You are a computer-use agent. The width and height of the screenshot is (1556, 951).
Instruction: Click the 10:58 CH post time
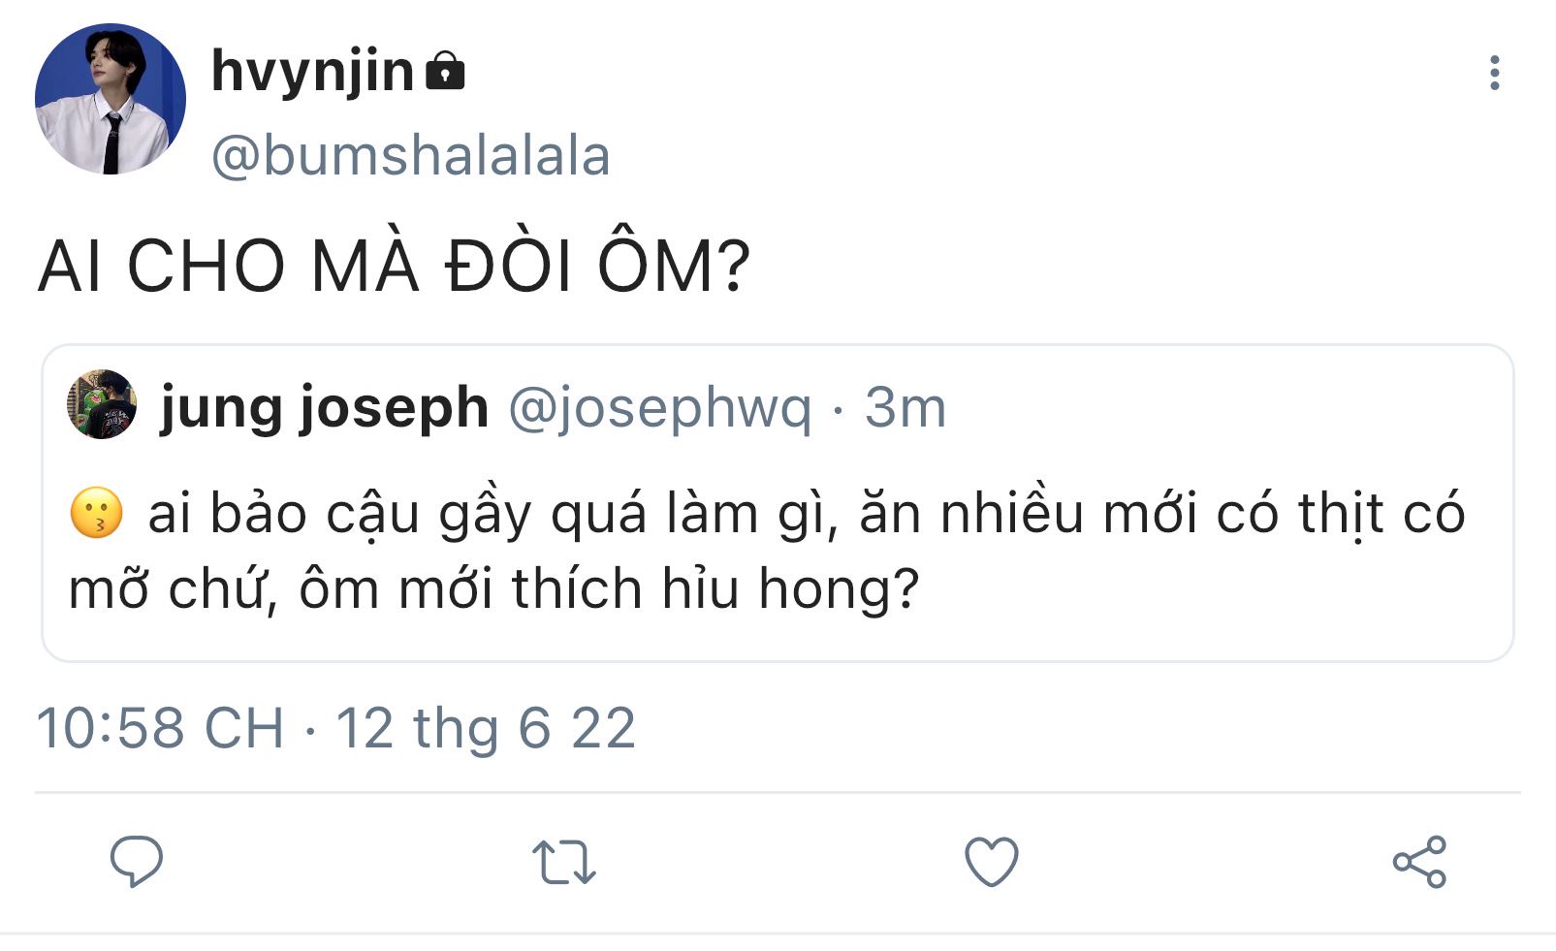pyautogui.click(x=160, y=728)
